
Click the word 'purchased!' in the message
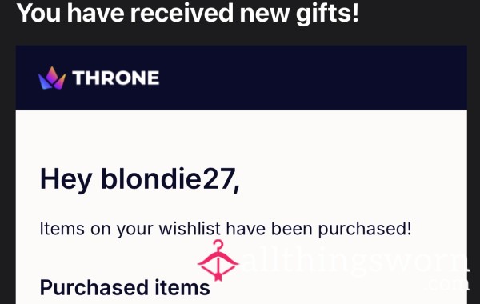click(365, 230)
